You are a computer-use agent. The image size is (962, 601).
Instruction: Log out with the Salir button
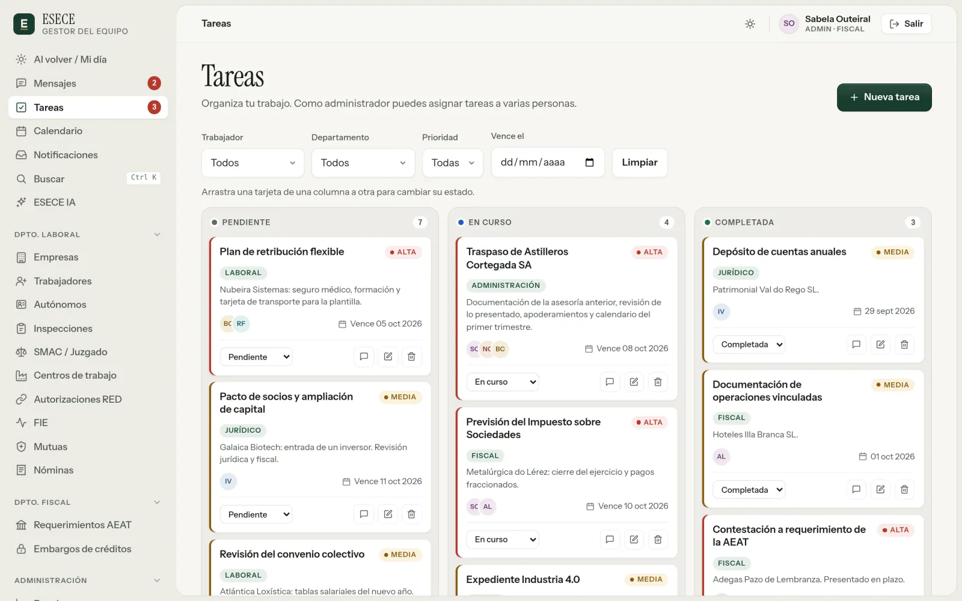pos(906,23)
